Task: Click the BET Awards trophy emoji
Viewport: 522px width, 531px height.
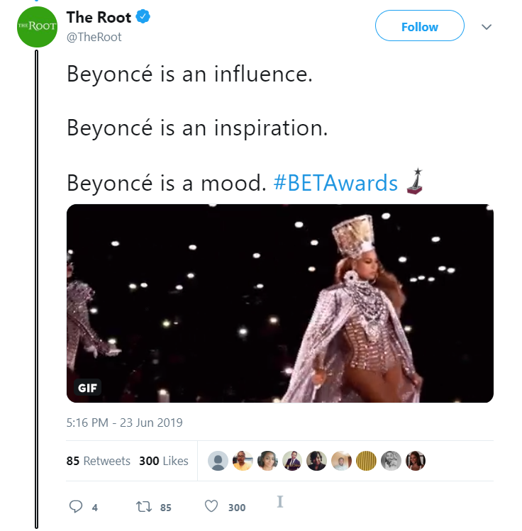Action: (416, 181)
